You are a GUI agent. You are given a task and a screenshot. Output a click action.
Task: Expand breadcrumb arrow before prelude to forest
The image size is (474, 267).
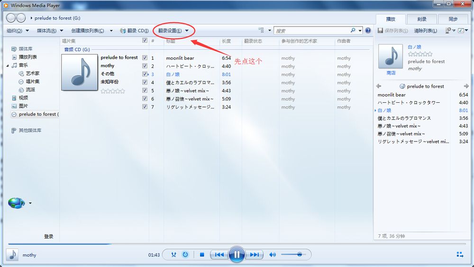(x=31, y=18)
